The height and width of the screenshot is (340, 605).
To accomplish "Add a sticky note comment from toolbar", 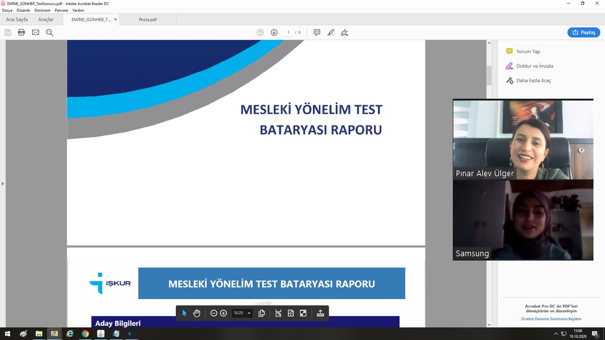I will [317, 32].
